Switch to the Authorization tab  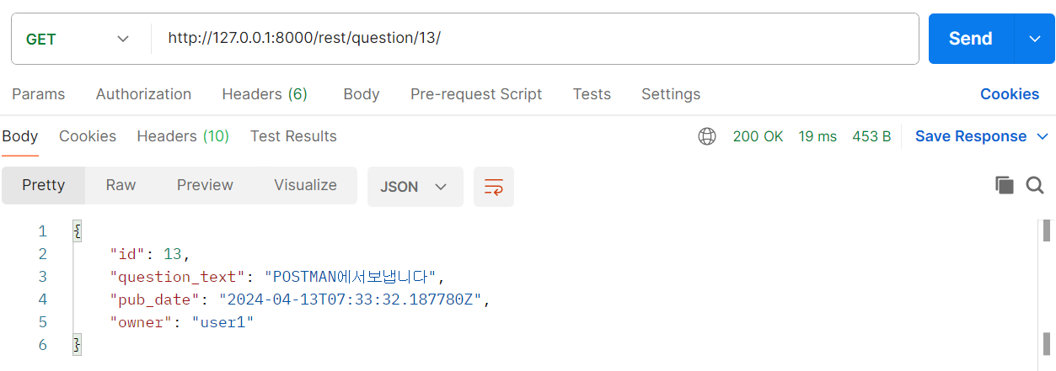tap(143, 94)
